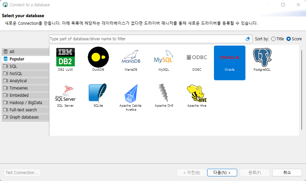Click the Test Connection button

tap(22, 173)
